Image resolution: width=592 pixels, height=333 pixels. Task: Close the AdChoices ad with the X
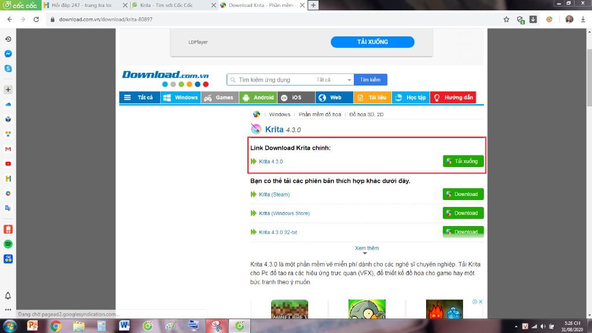480,302
